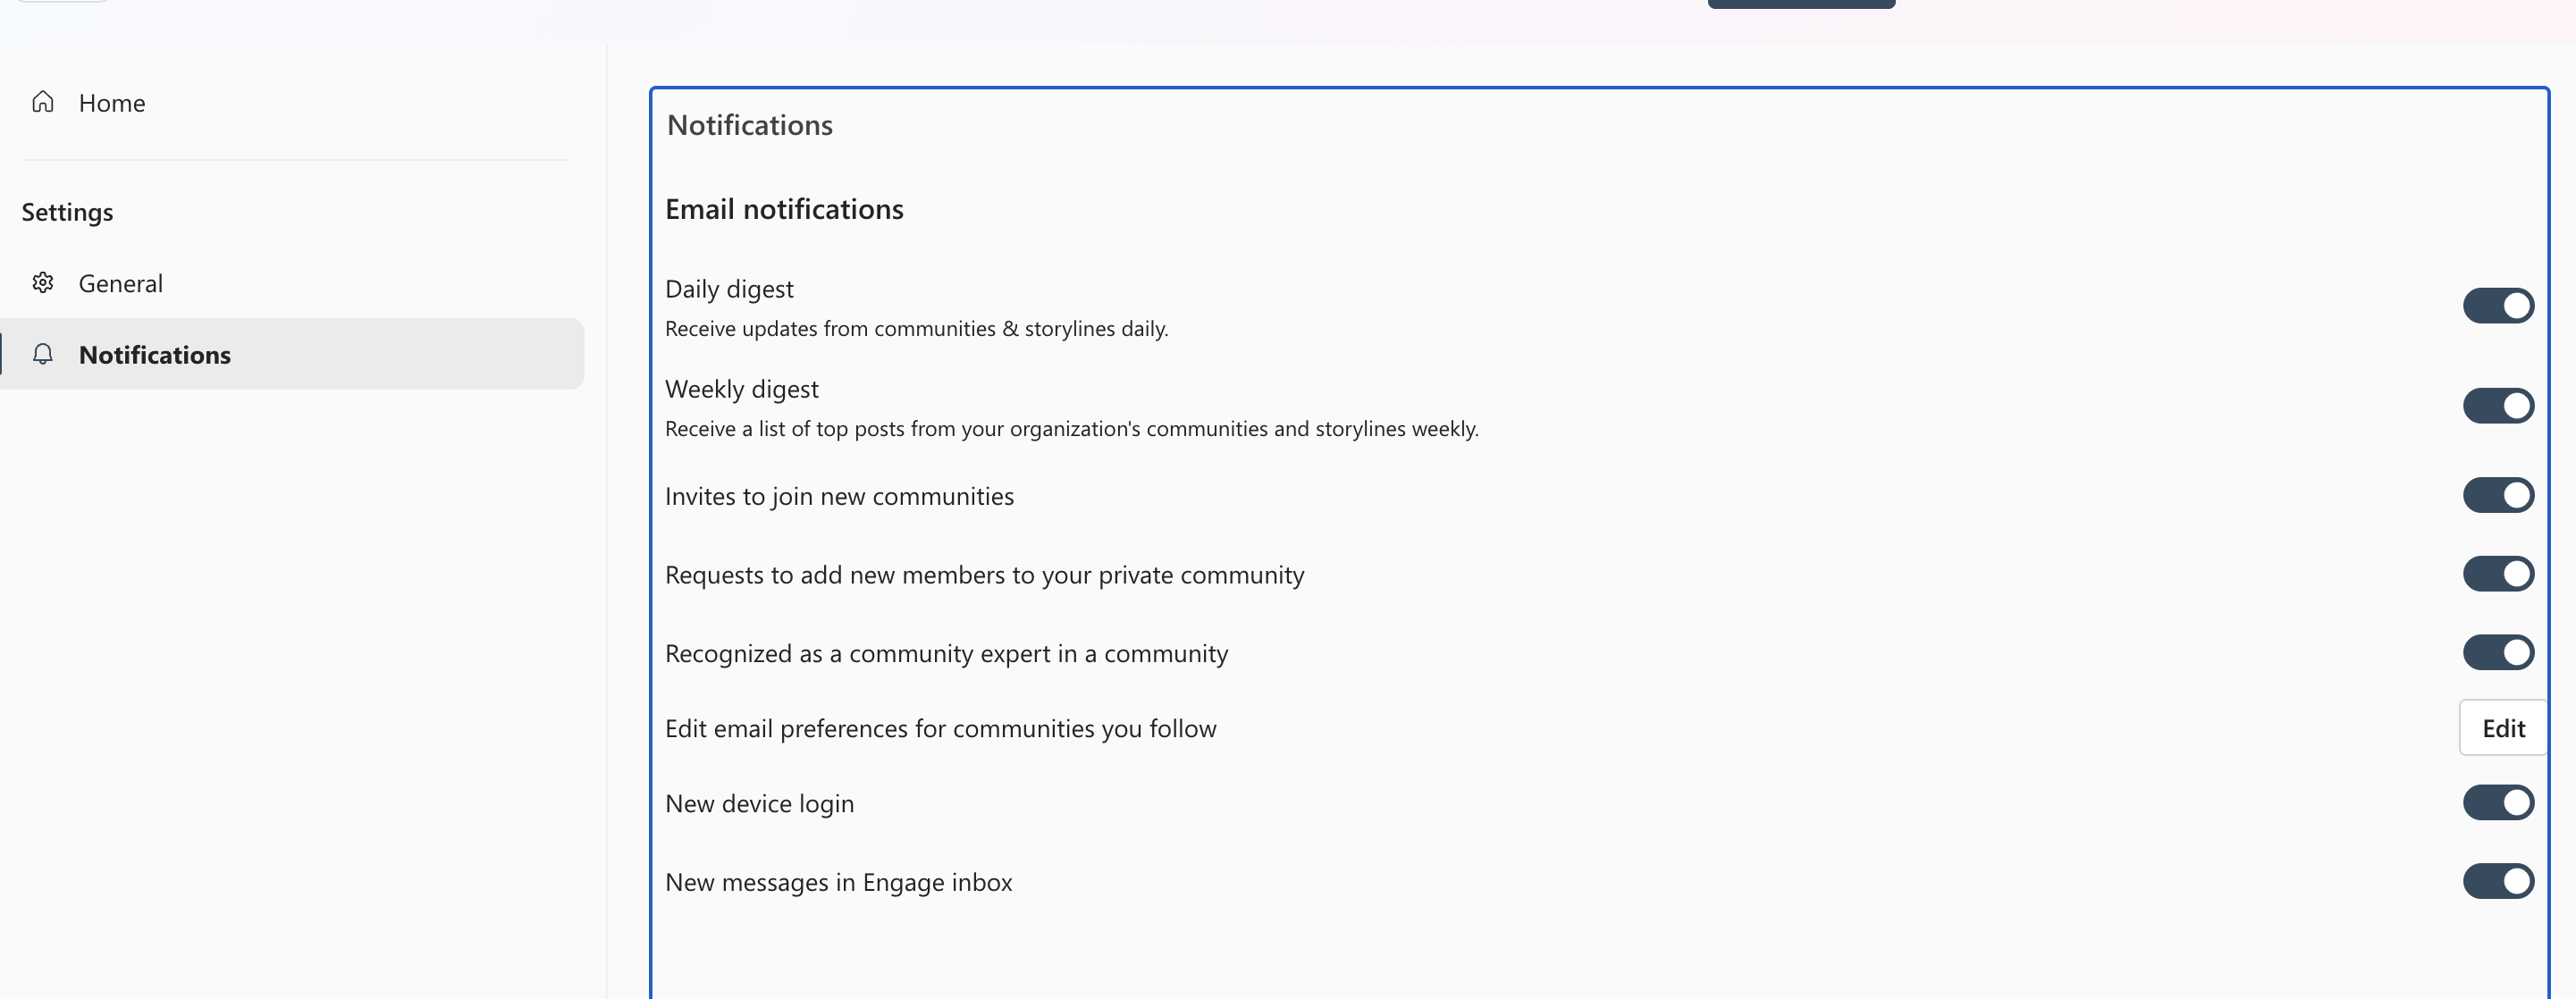The image size is (2576, 999).
Task: Open General settings page
Action: [x=293, y=283]
